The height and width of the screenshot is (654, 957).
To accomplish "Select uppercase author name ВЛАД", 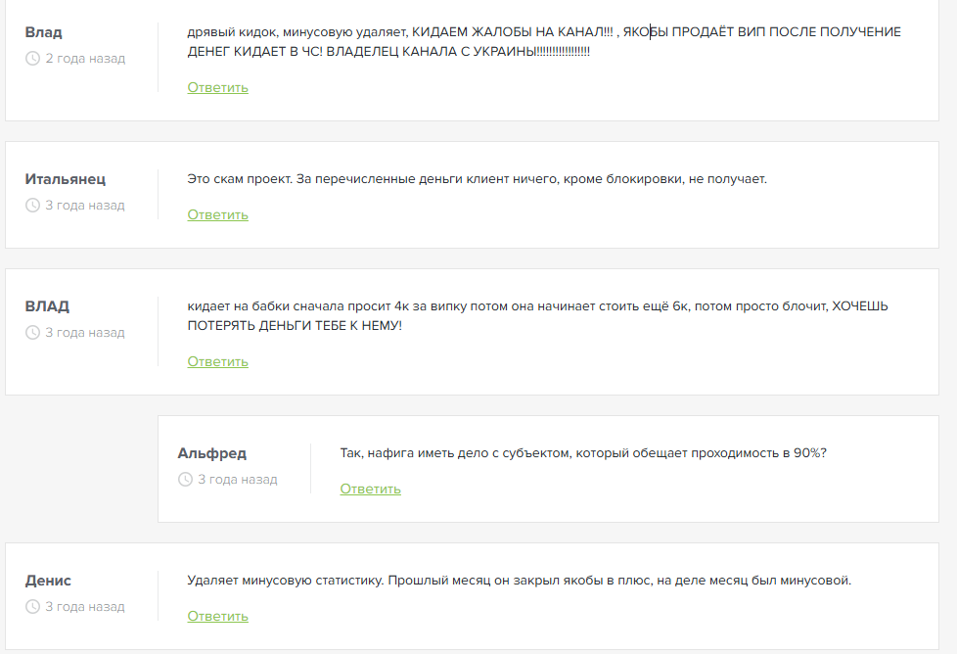I will point(47,306).
